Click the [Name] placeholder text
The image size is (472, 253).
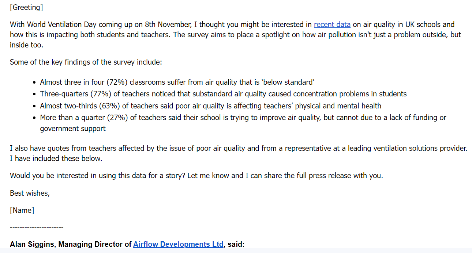[22, 210]
